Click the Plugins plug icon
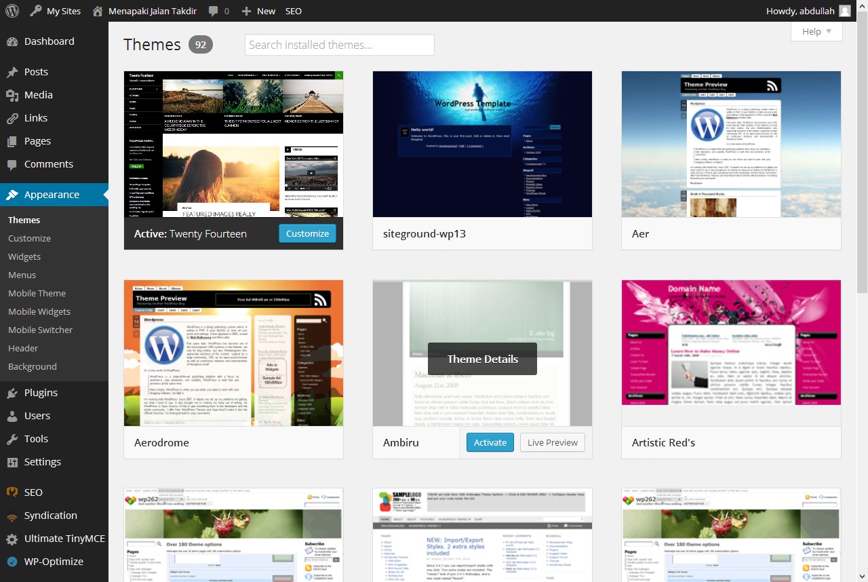The image size is (868, 582). pyautogui.click(x=12, y=393)
